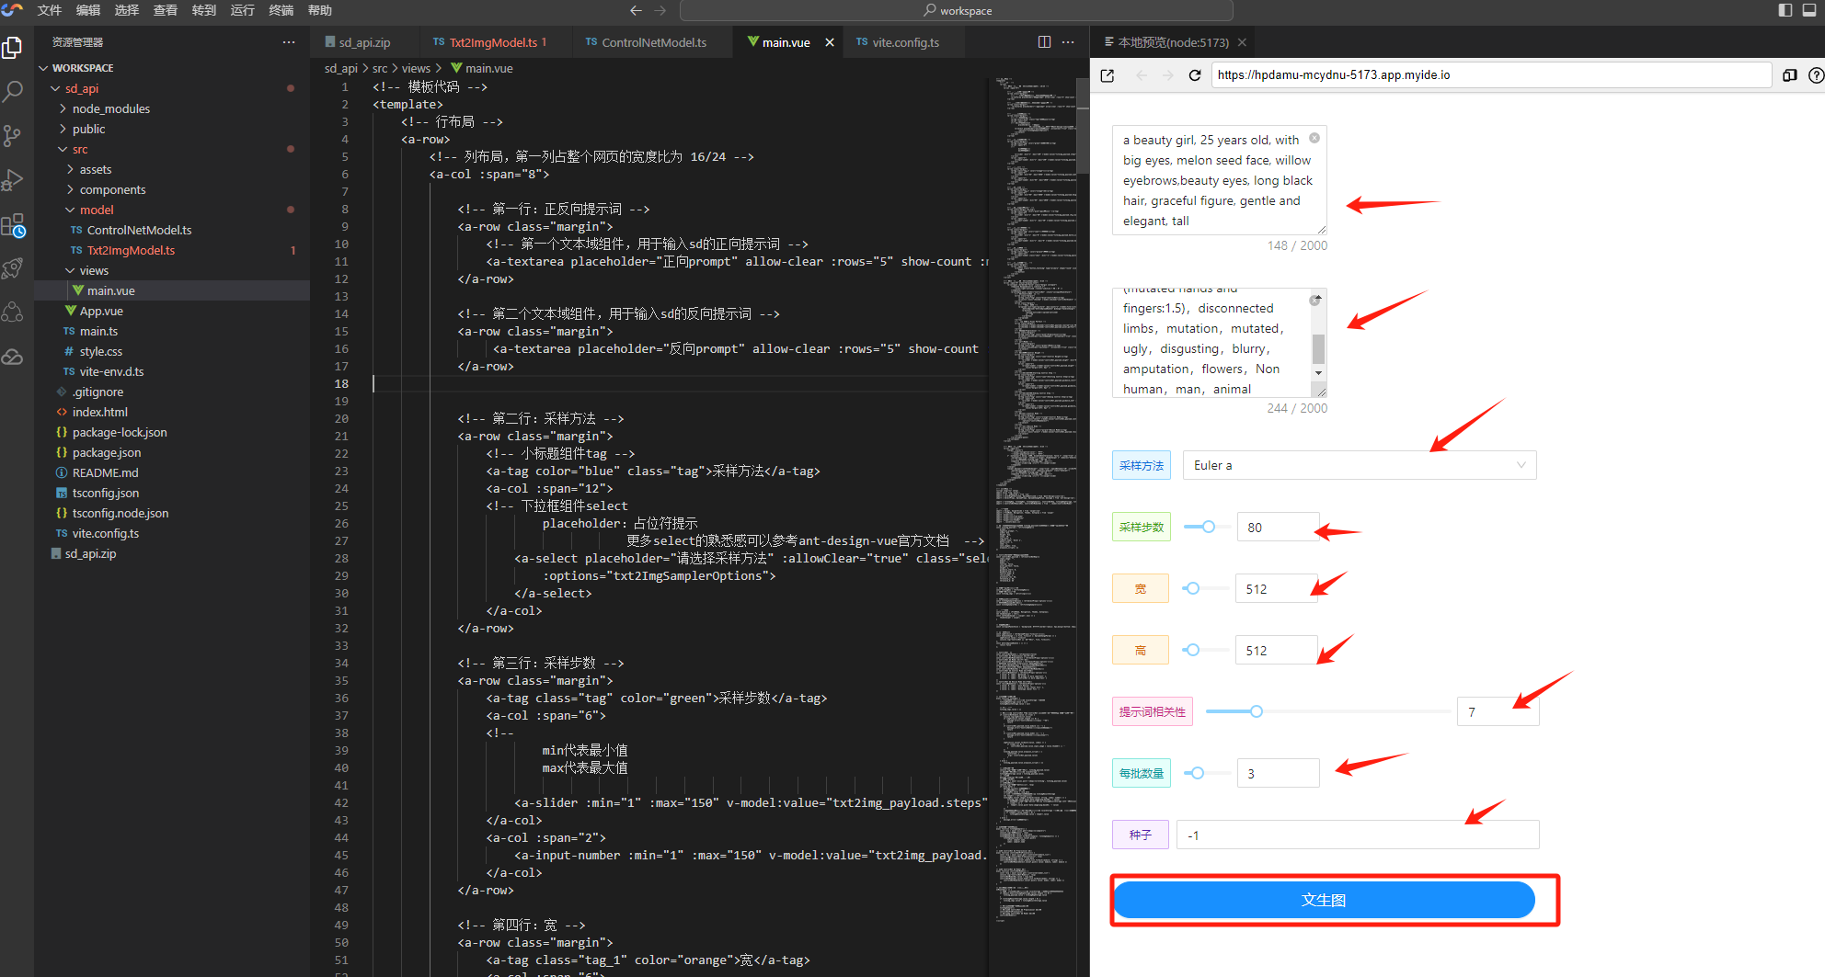This screenshot has width=1825, height=977.
Task: Open the Search view in activity bar
Action: 13,91
